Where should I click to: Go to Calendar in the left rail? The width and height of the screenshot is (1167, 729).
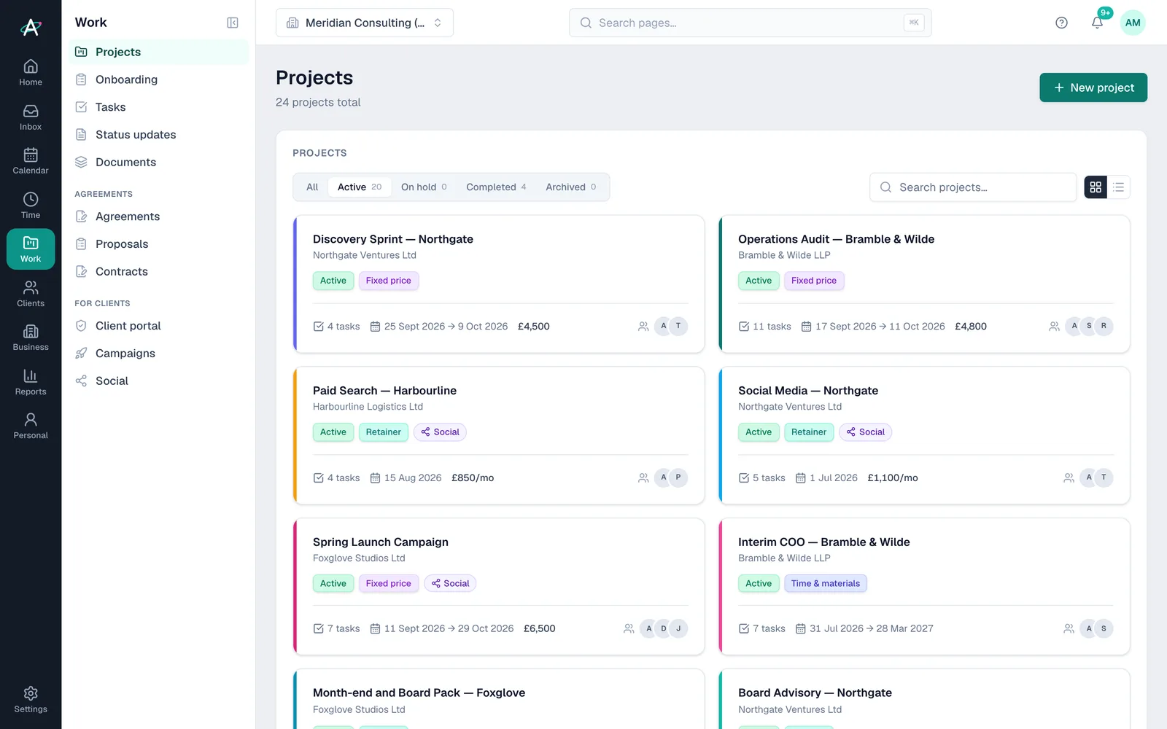[31, 161]
